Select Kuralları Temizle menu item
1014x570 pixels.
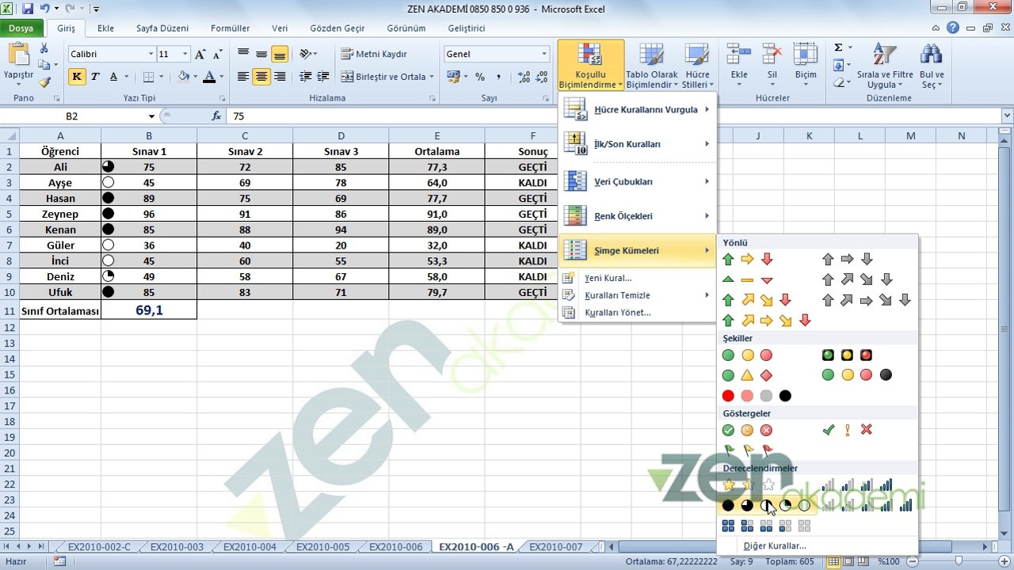[x=638, y=295]
